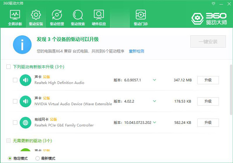
Task: Switch to the 驱动安装 tab label
Action: point(36,24)
